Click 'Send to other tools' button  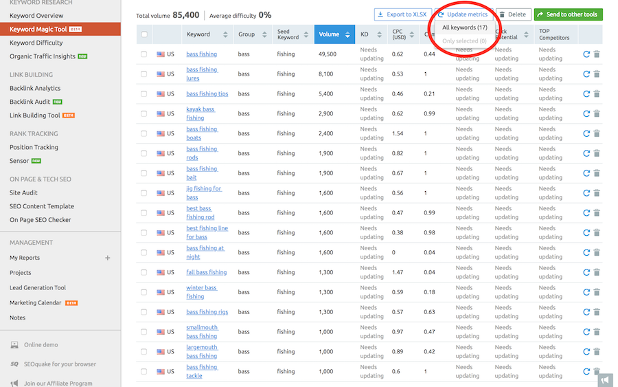pyautogui.click(x=568, y=14)
